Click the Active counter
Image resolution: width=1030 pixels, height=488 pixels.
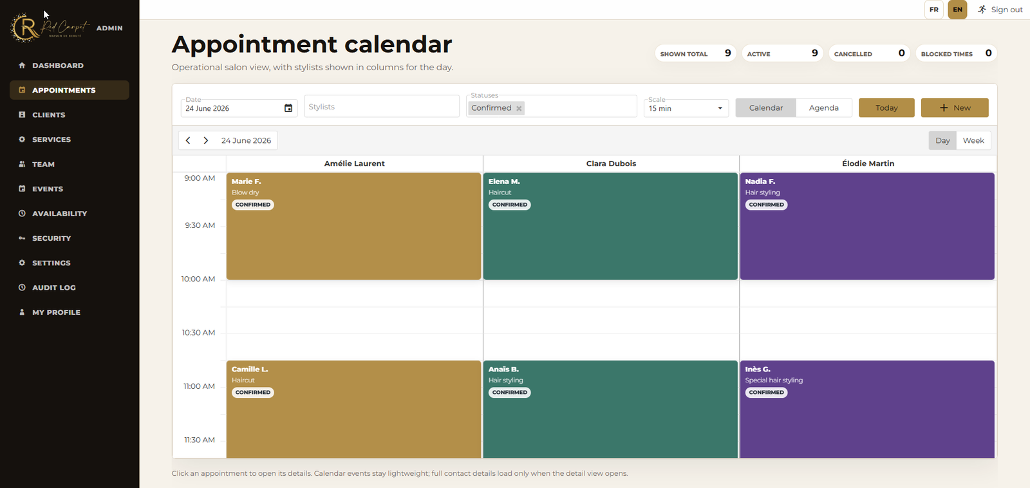coord(782,53)
